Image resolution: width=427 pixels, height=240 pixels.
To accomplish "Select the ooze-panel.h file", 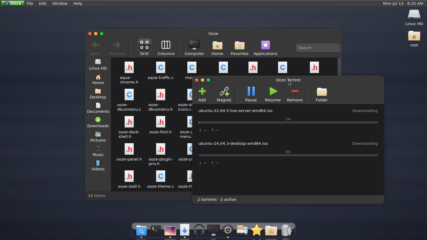I will tap(129, 152).
